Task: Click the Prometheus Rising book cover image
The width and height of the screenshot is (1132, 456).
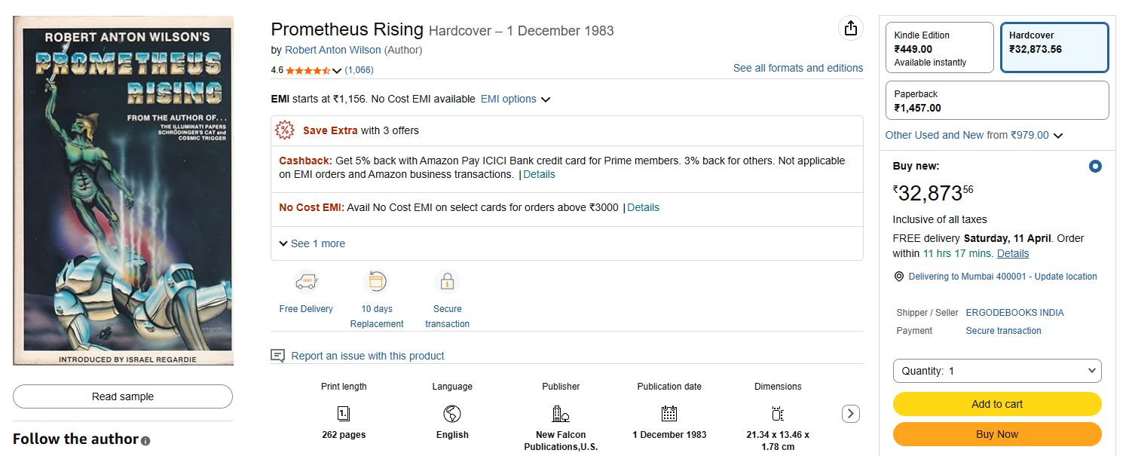Action: coord(123,191)
